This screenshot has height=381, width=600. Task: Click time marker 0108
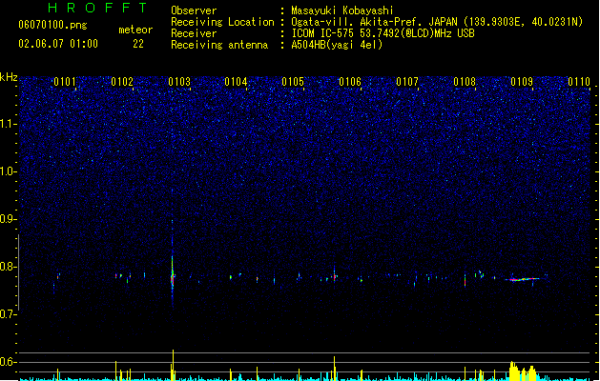tap(465, 82)
